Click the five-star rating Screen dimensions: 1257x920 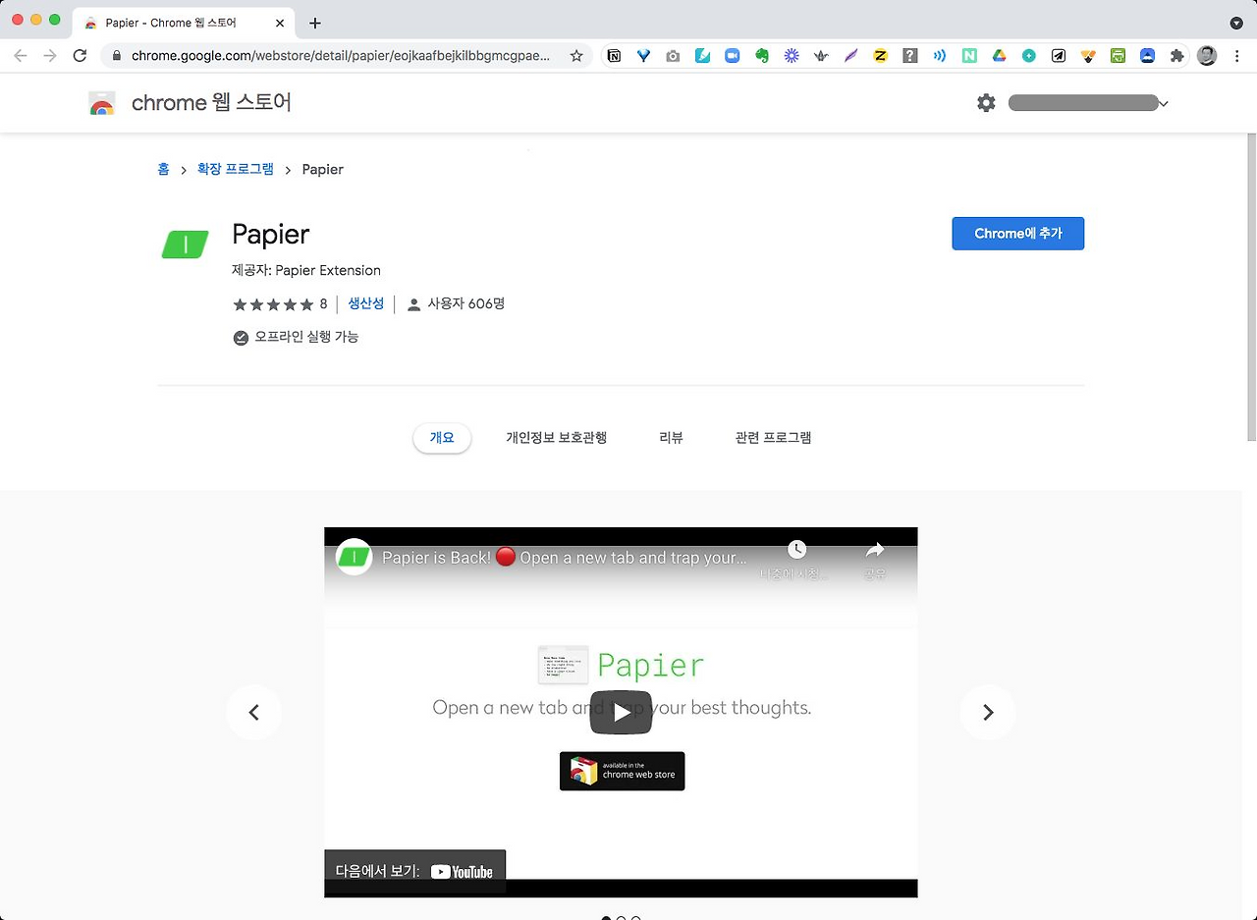click(273, 304)
